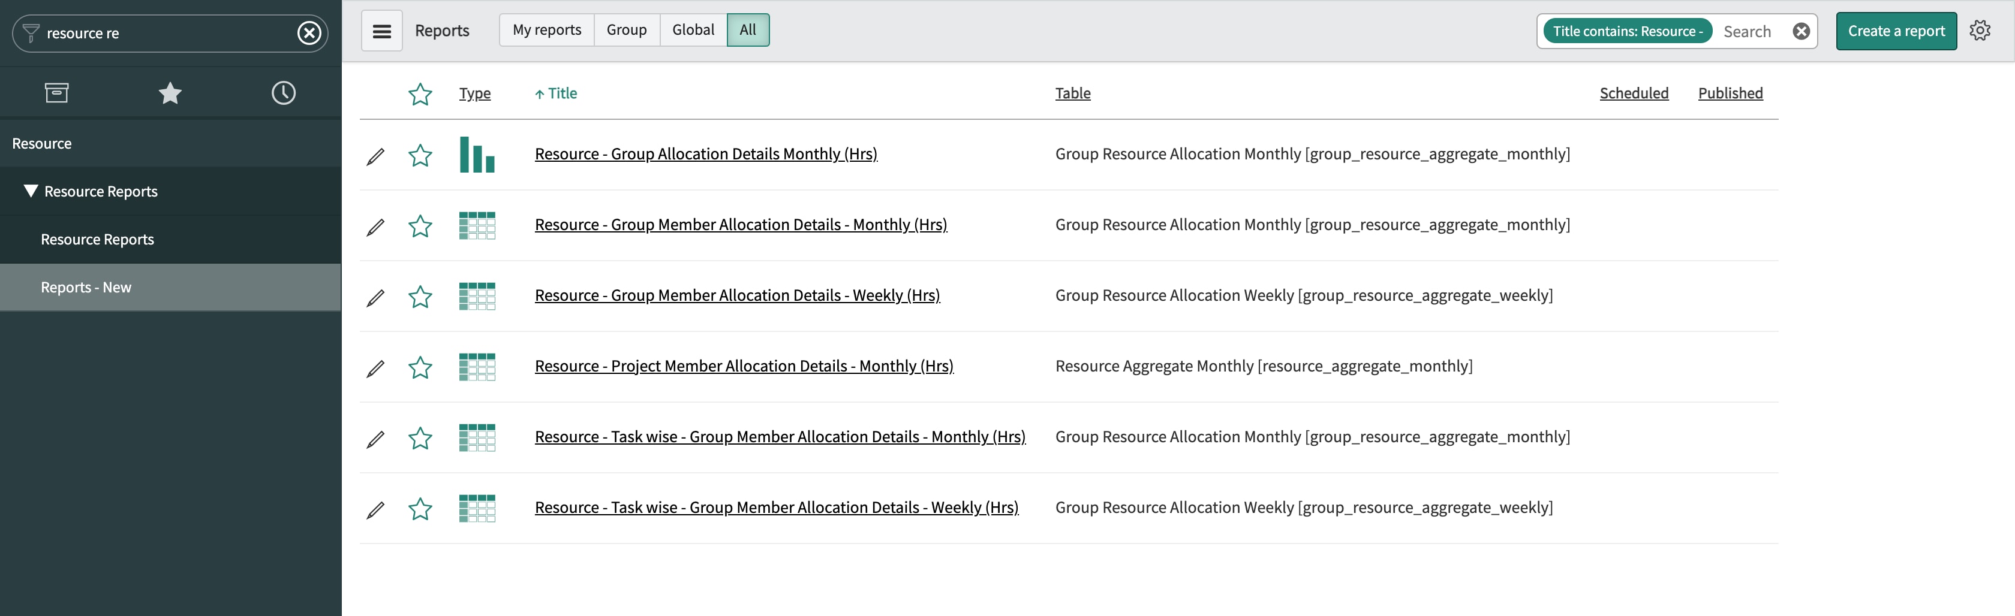The image size is (2015, 616).
Task: Edit the Group Allocation Details Monthly report
Action: [375, 156]
